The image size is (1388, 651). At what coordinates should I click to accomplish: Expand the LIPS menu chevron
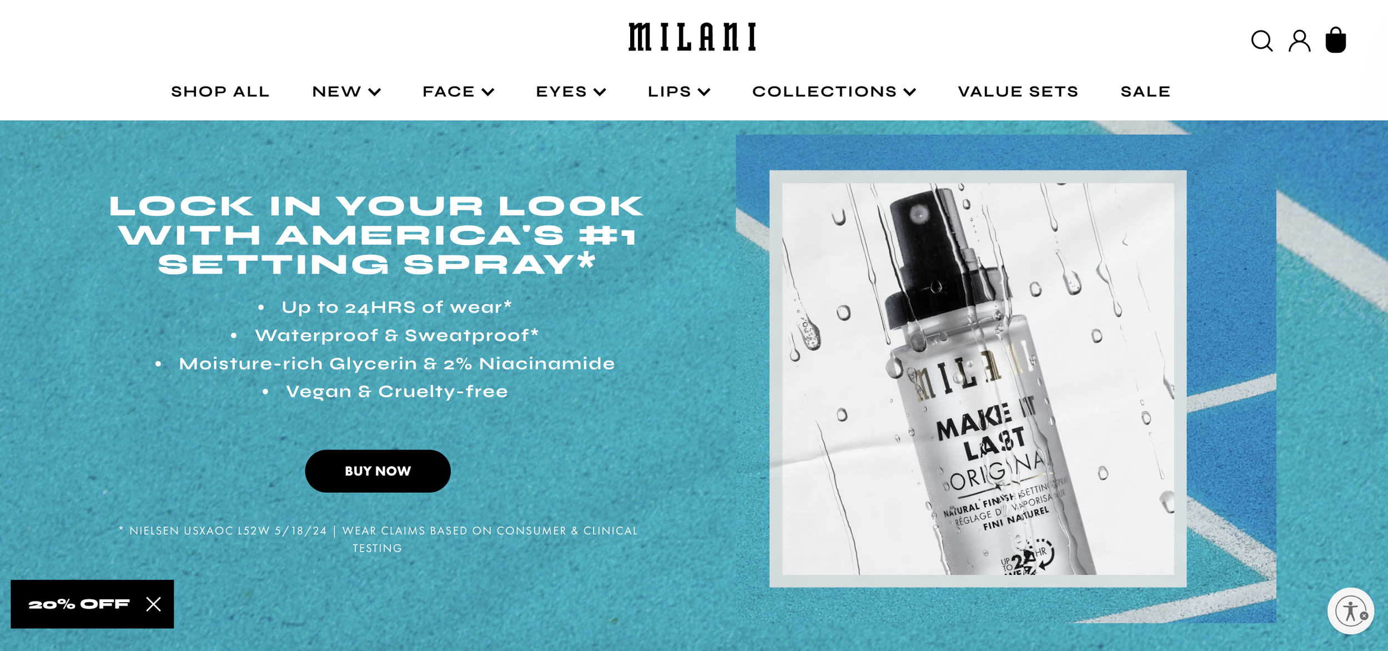click(x=704, y=92)
